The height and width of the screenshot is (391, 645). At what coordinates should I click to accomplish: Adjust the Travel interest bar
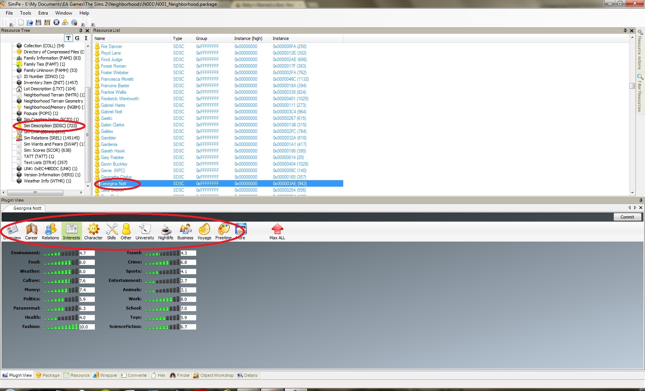tap(162, 253)
